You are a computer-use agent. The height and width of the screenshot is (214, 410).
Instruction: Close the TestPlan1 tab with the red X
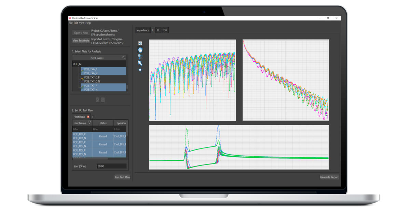pos(88,117)
